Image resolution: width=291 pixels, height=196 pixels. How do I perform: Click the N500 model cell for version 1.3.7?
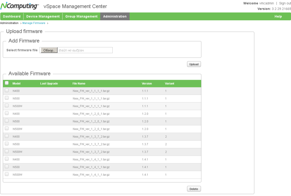coord(16,144)
